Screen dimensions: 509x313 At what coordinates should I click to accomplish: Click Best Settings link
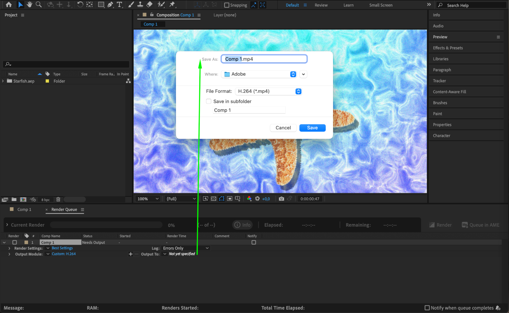pyautogui.click(x=62, y=248)
